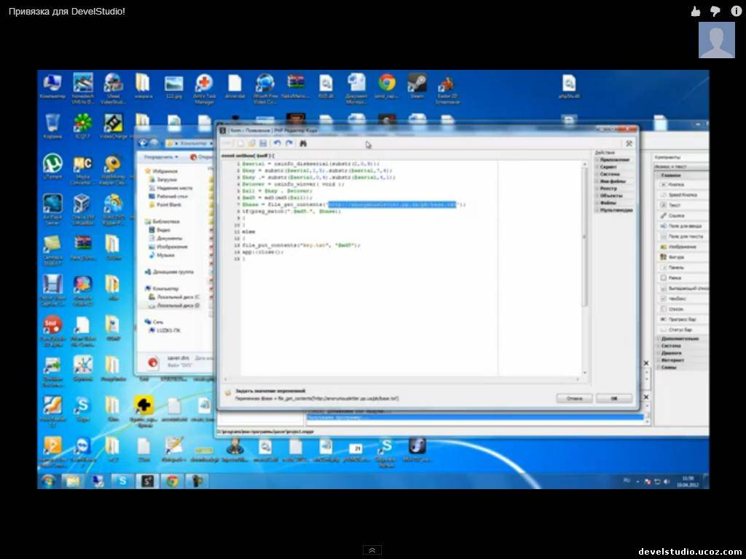Expand the Приложение actions category
The image size is (746, 559).
(x=613, y=159)
